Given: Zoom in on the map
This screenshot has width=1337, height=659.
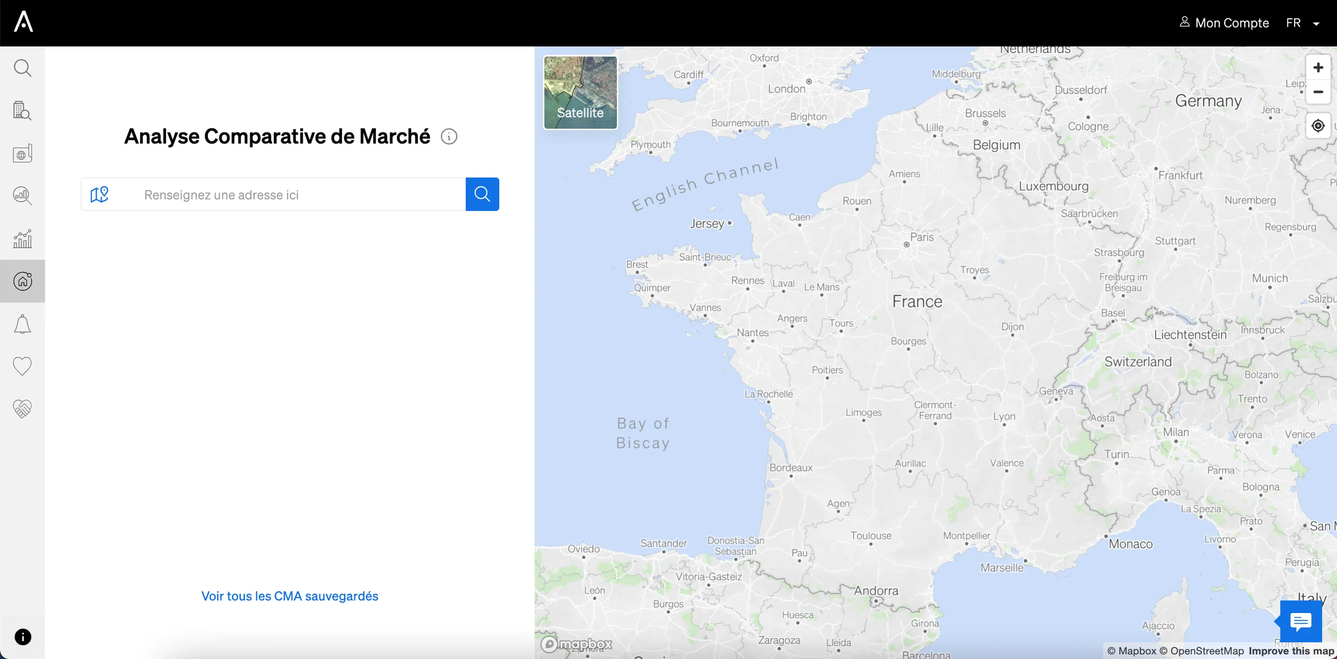Looking at the screenshot, I should click(1318, 67).
